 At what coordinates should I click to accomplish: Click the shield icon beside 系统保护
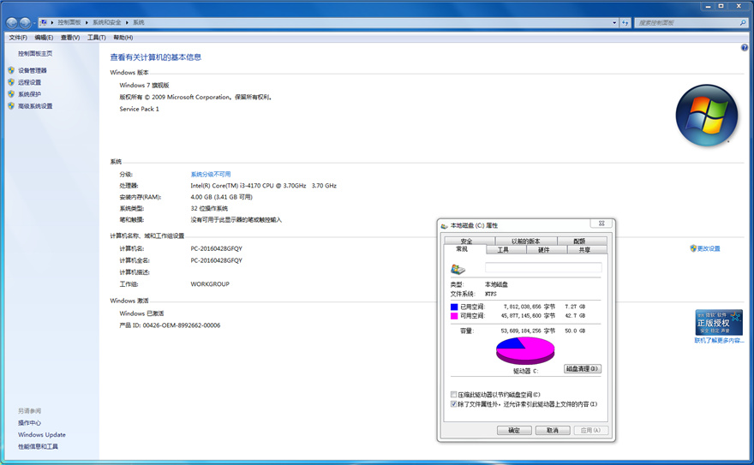pos(11,93)
